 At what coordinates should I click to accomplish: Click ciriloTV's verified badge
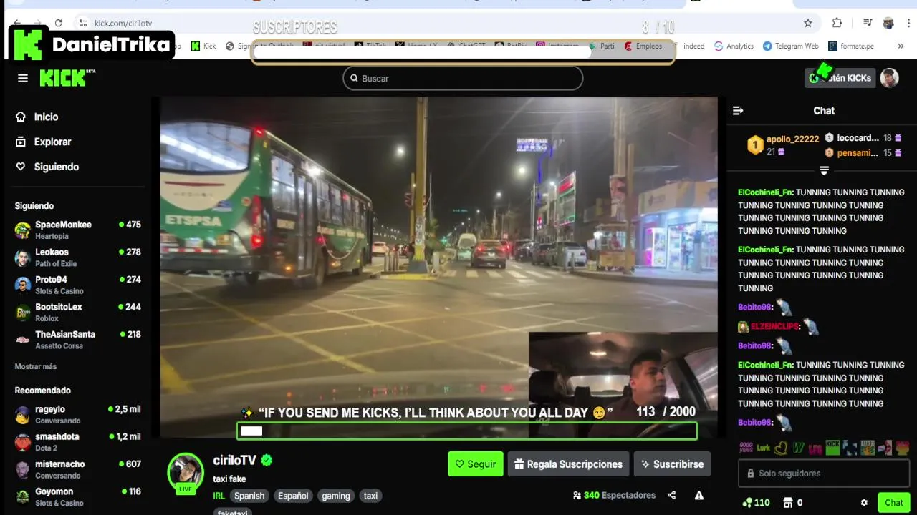[267, 460]
